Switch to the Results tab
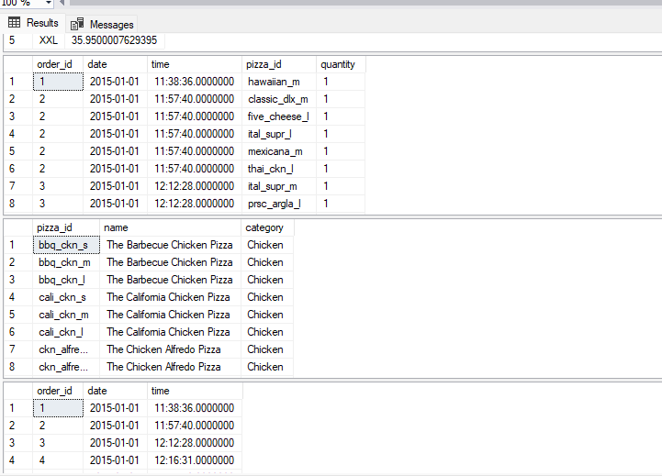The image size is (662, 476). click(33, 23)
